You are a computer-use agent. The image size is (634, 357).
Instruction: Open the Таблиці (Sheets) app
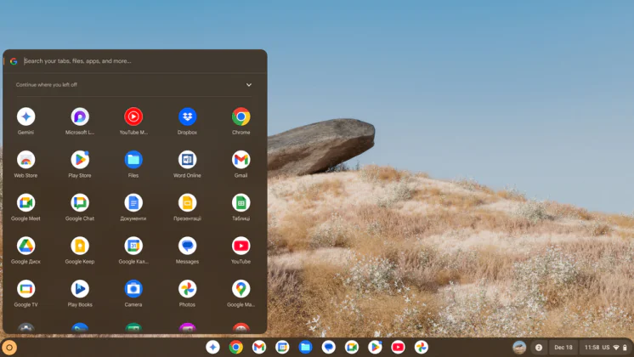pos(241,203)
